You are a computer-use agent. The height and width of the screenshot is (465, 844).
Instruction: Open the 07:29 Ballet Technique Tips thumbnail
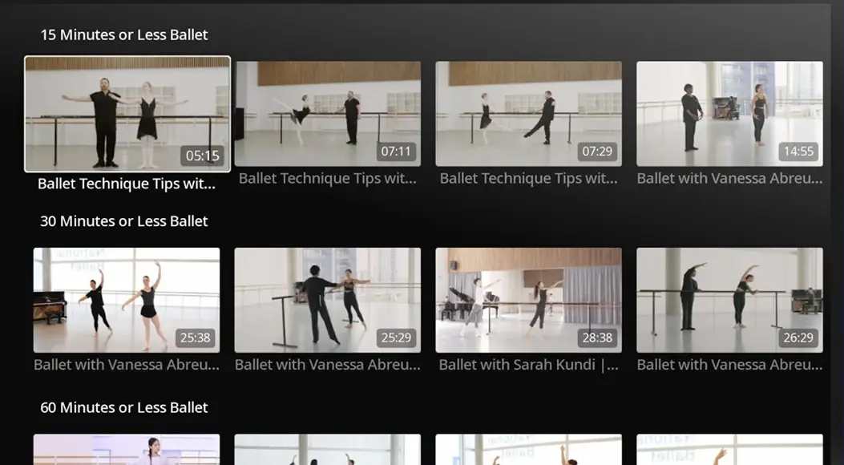pos(528,114)
